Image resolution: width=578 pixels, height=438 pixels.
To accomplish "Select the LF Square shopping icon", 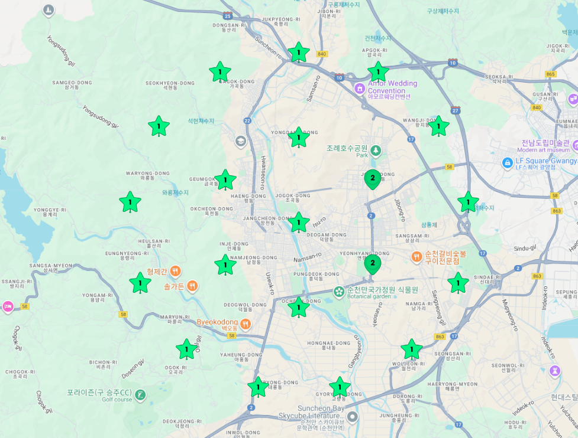I will [x=507, y=162].
